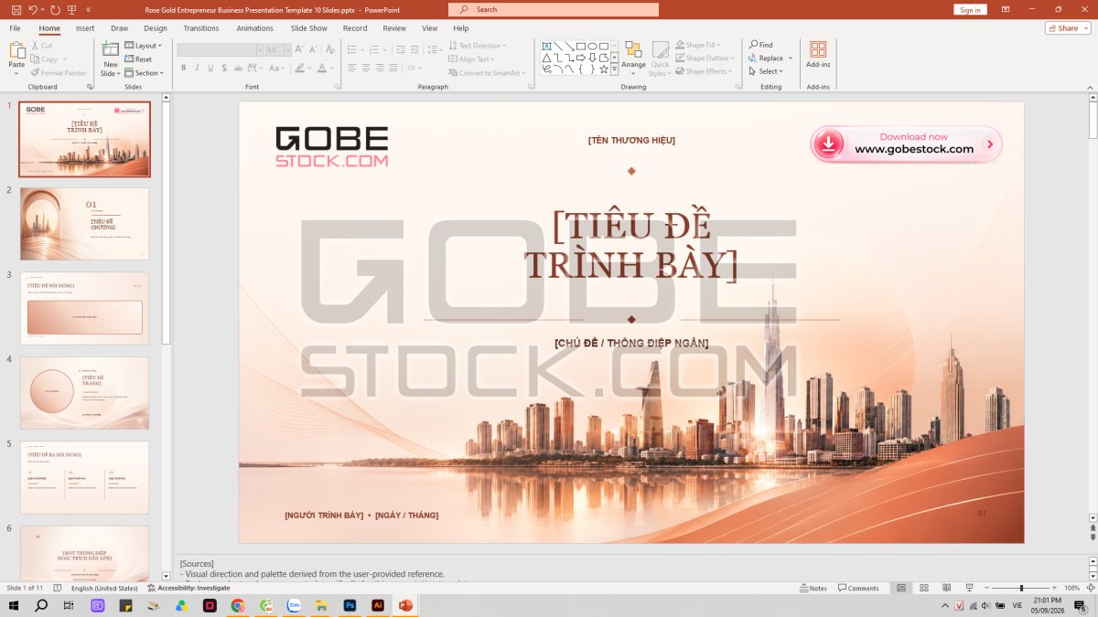1098x617 pixels.
Task: Start presentation from beginning via quick access icon
Action: click(72, 9)
